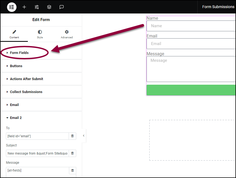Open the Structure layers icon
This screenshot has height=178, width=236.
(x=49, y=7)
